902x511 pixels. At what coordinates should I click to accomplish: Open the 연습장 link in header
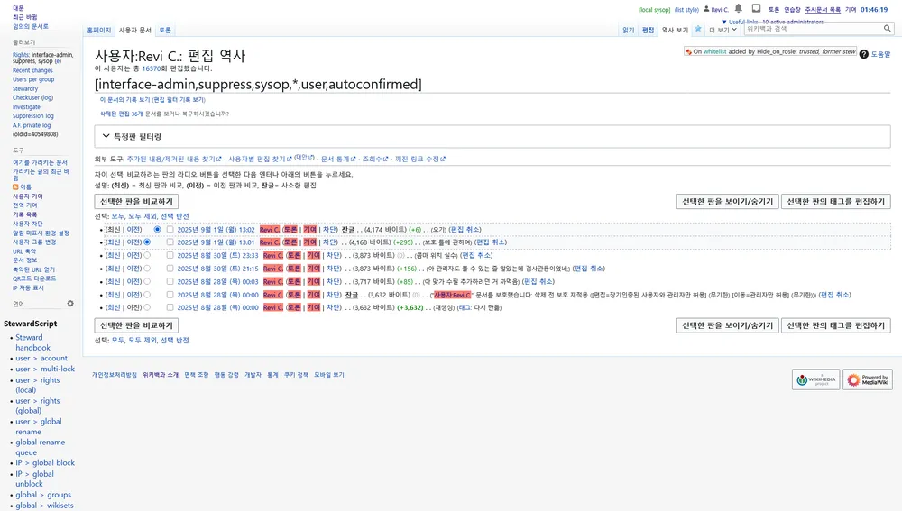(792, 9)
